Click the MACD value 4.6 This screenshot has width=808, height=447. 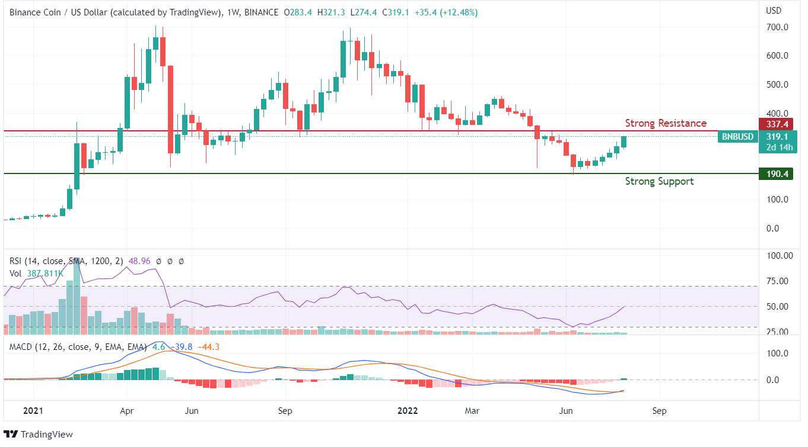(158, 346)
